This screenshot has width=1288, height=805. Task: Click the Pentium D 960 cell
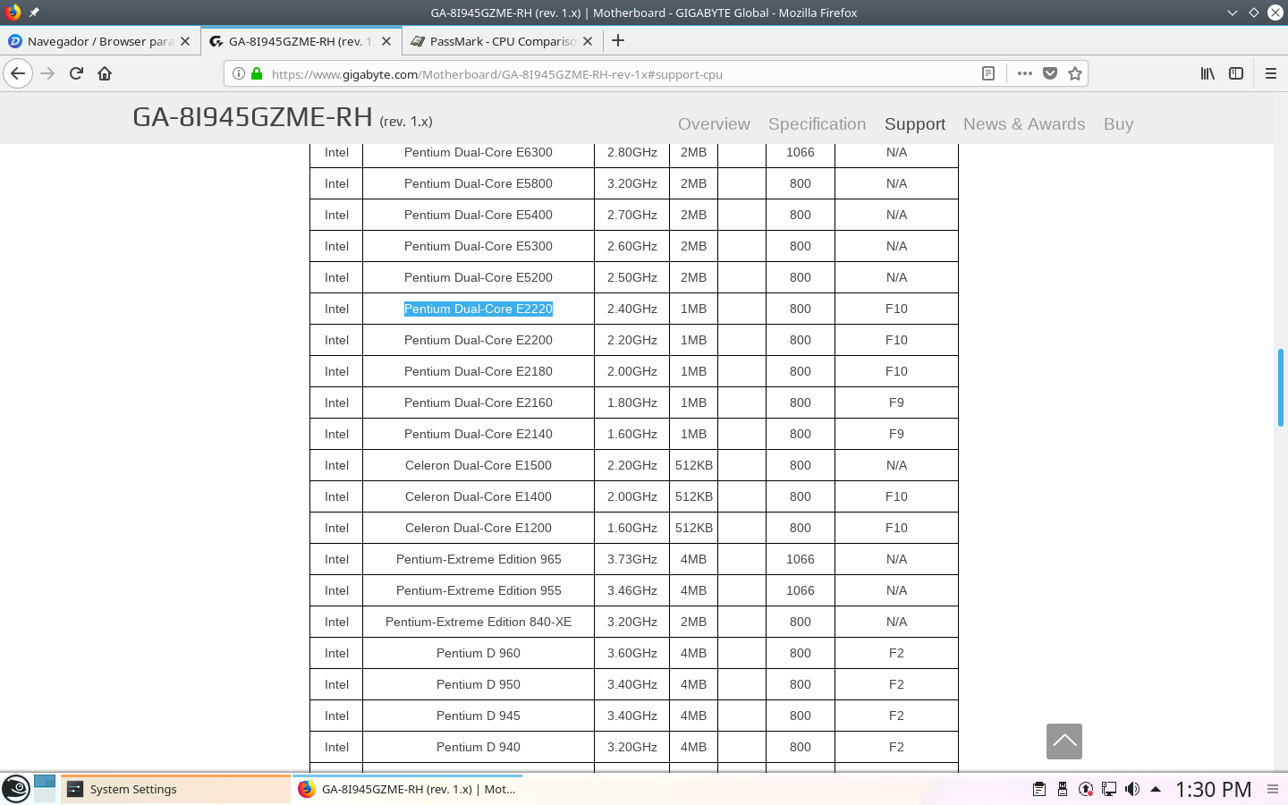(x=479, y=653)
